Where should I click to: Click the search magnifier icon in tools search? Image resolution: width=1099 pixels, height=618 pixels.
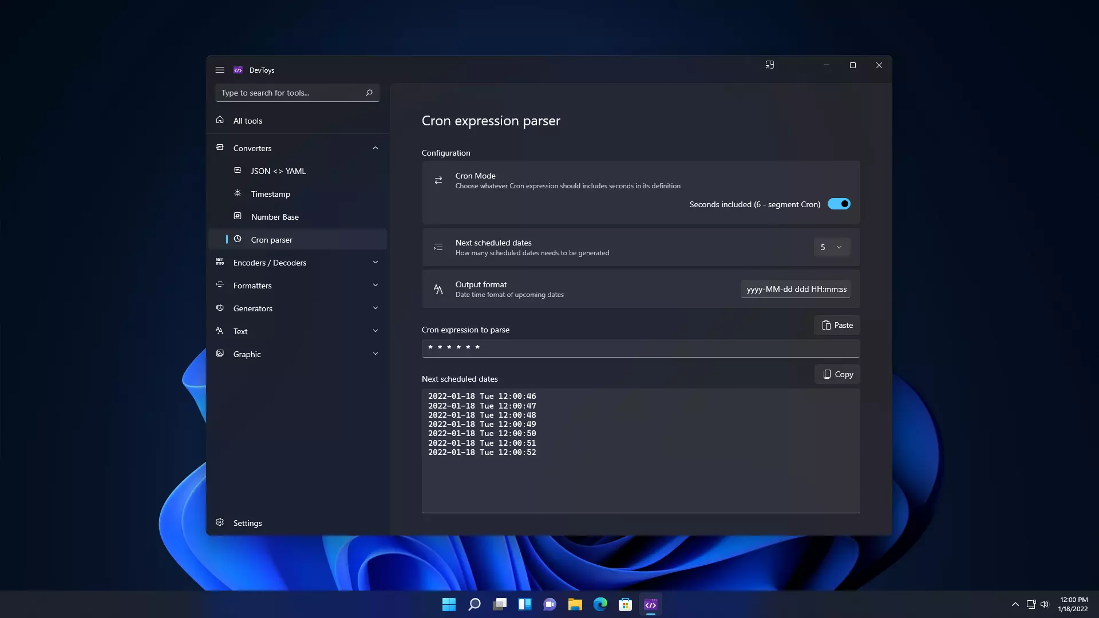[x=369, y=93]
